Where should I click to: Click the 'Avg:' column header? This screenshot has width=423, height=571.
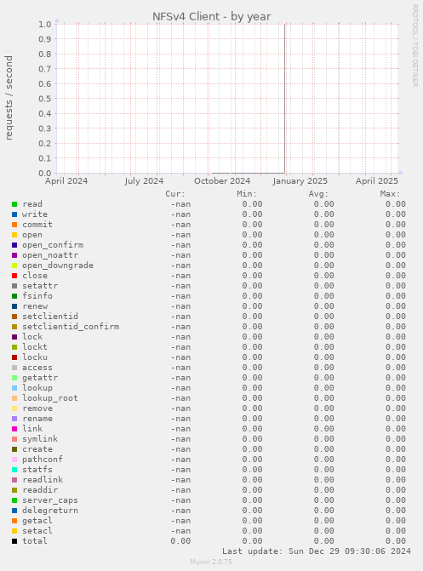pos(318,194)
